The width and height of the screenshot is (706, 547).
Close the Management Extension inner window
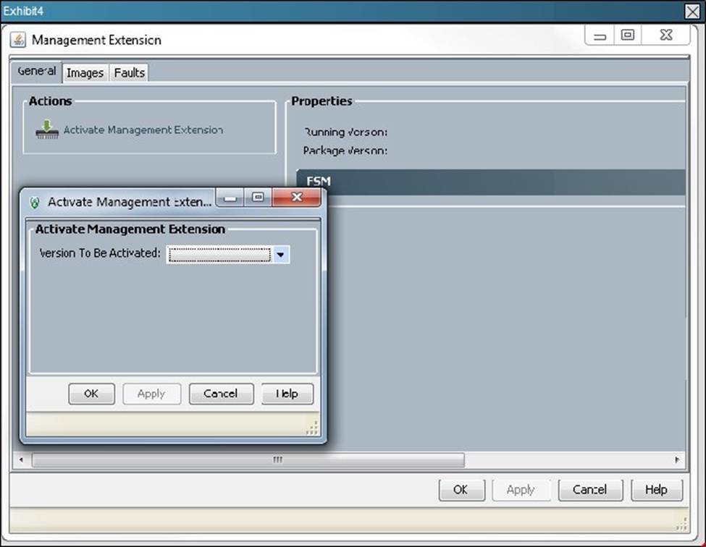[666, 35]
